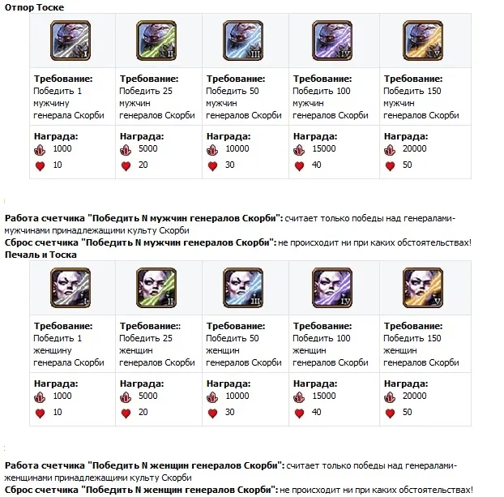
Task: Click the Отпор Тоске level V golden icon
Action: (x=422, y=41)
